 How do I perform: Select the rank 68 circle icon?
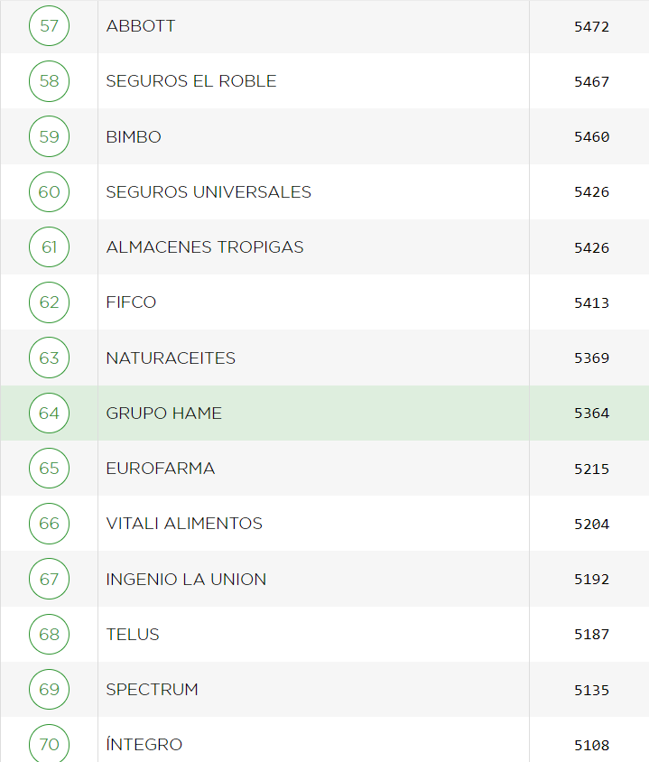pos(49,634)
